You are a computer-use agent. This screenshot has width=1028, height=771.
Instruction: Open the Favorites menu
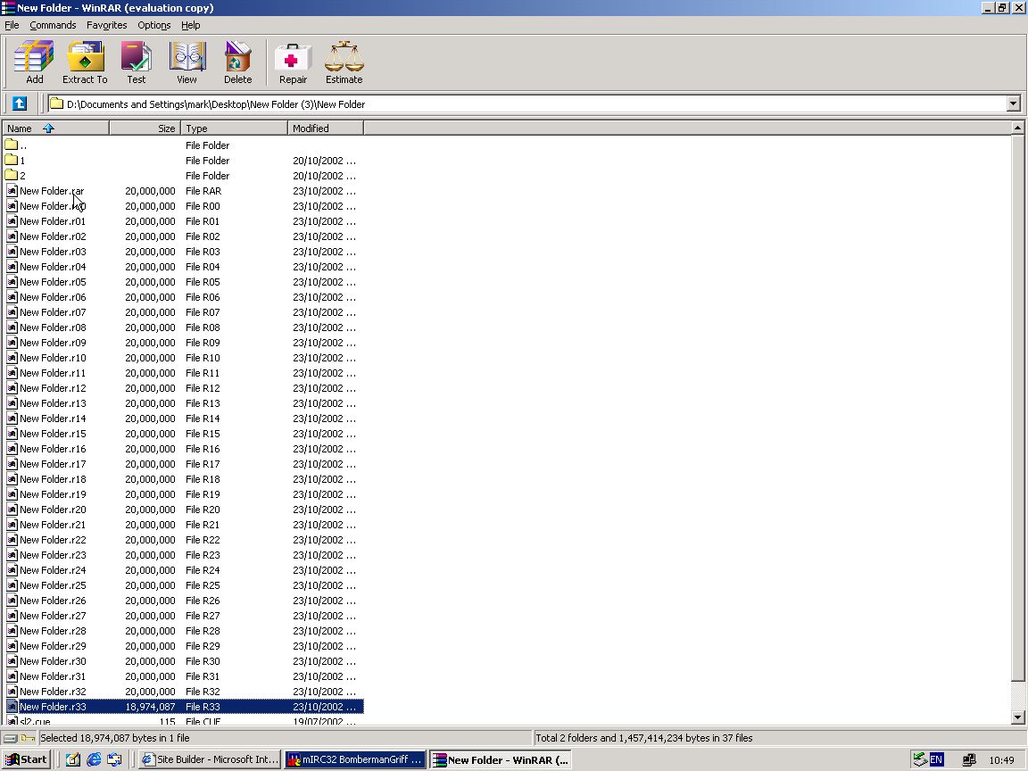[107, 25]
